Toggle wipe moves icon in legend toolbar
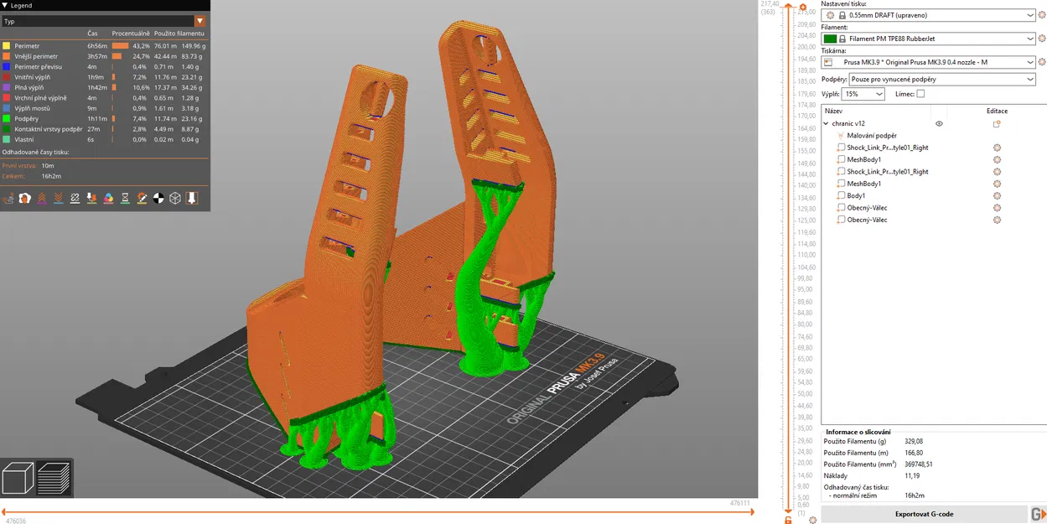The image size is (1047, 524). tap(25, 198)
